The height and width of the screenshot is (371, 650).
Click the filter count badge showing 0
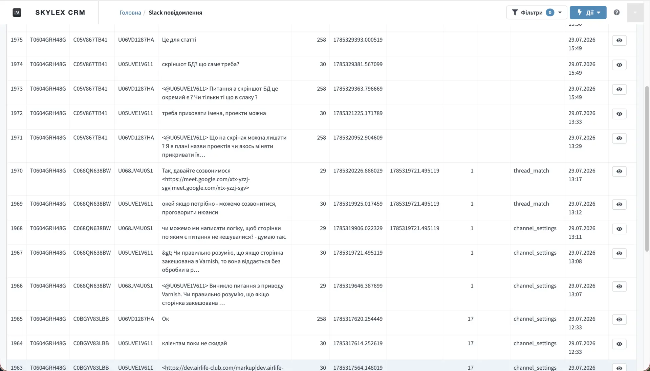click(x=550, y=13)
